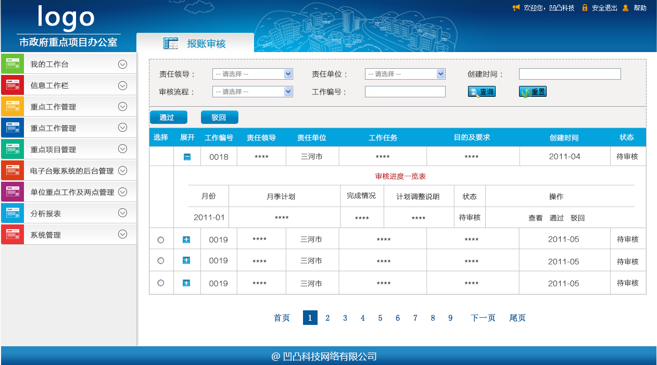657x365 pixels.
Task: Select the radio button in the last 0019 row
Action: tap(160, 283)
